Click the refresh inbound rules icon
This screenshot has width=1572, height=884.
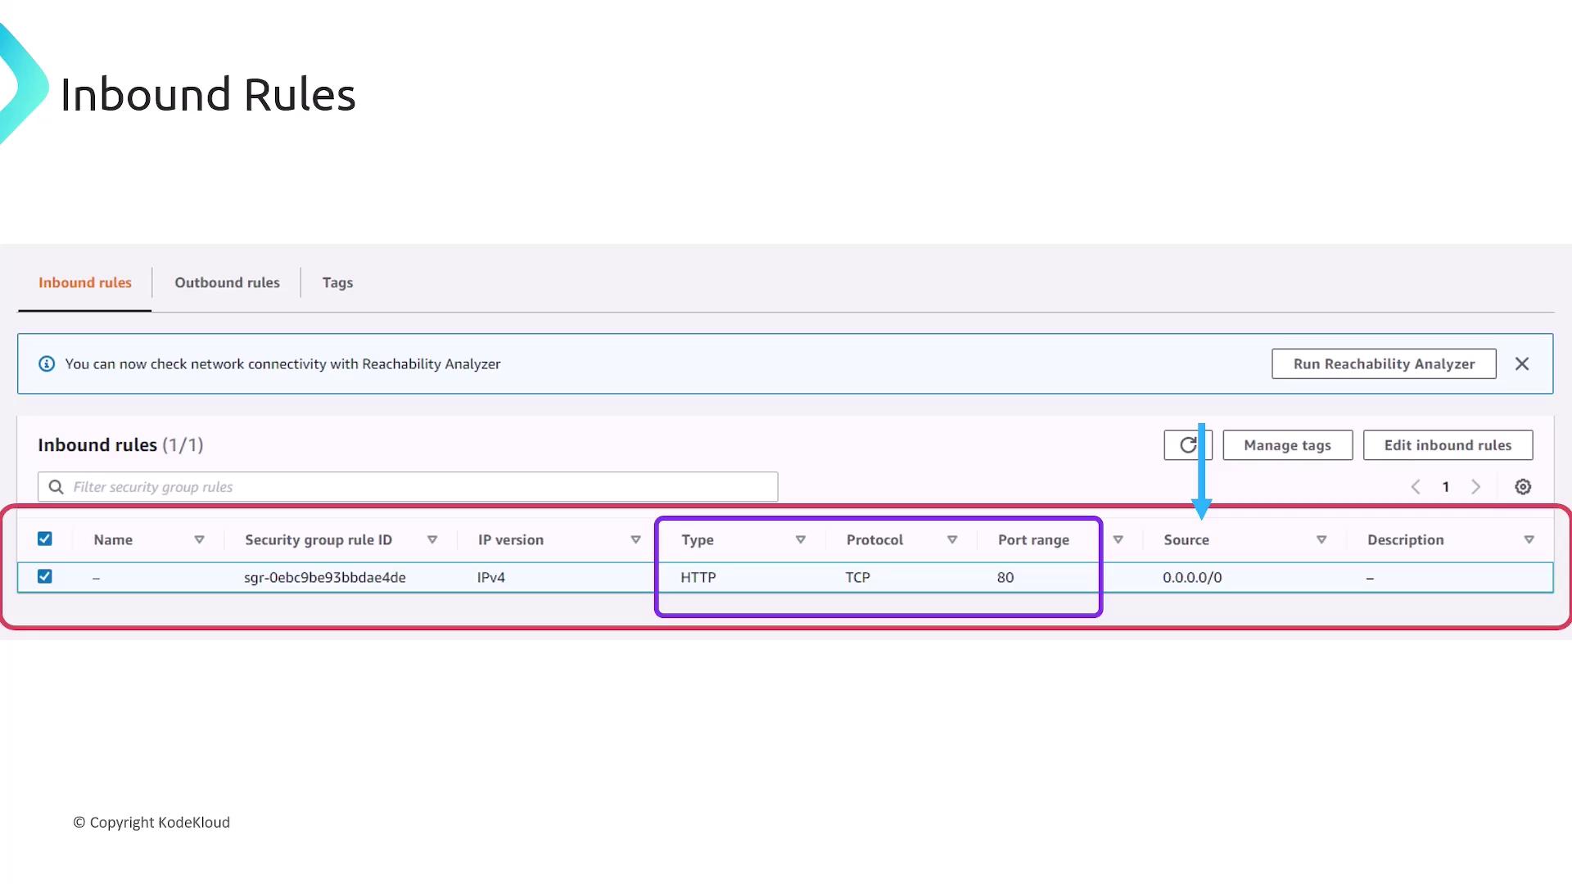1186,445
